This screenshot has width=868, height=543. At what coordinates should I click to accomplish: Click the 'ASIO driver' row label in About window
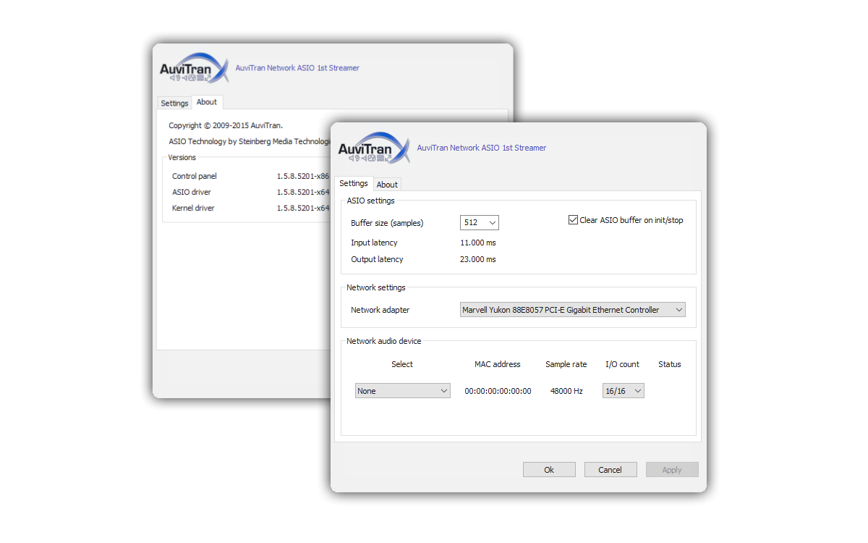tap(192, 192)
